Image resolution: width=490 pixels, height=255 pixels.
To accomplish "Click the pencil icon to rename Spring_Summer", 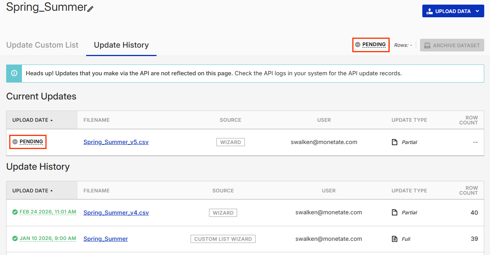I will tap(90, 9).
